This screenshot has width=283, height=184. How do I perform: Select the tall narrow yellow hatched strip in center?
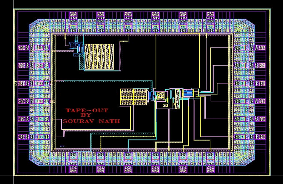point(177,98)
